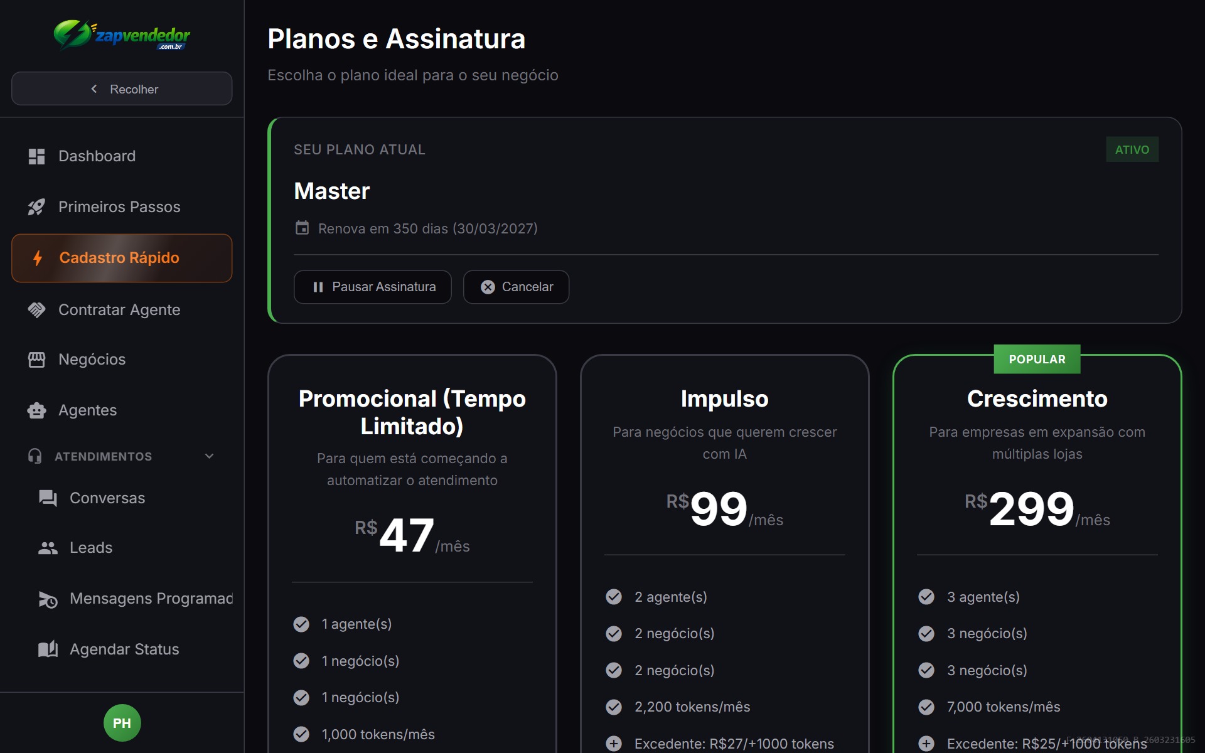
Task: Click the zapvendedor logo
Action: point(122,35)
